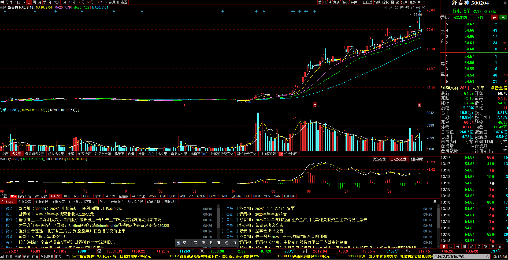Select the 分时 intraday view

point(9,2)
